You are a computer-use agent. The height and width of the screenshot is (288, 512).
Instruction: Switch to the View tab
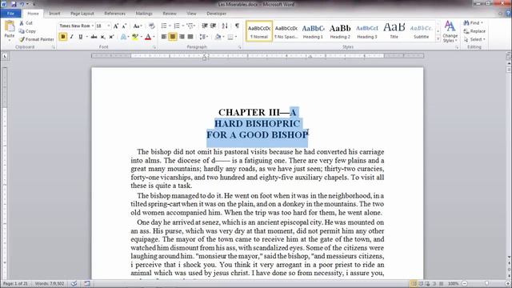(191, 14)
